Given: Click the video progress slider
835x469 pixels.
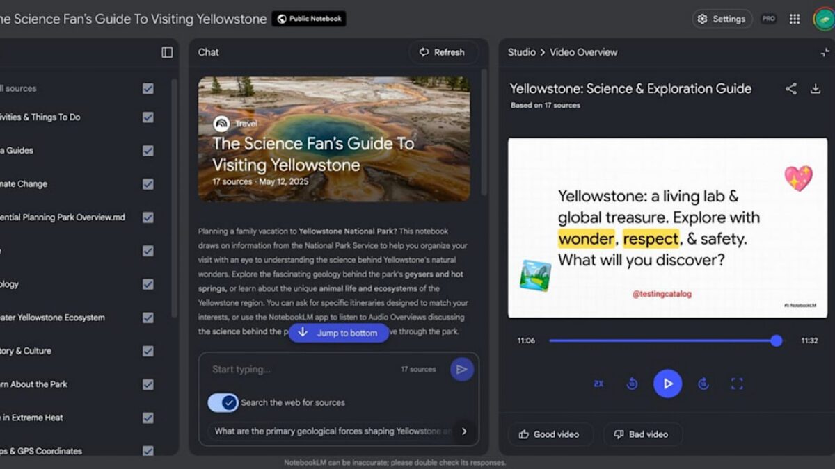Looking at the screenshot, I should (661, 340).
